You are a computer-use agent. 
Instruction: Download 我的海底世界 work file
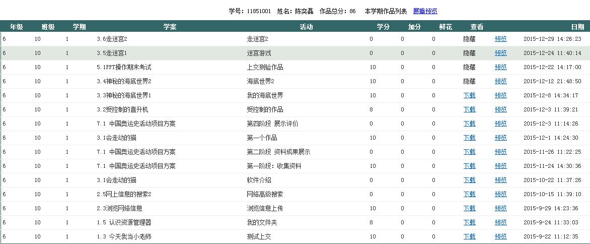coord(469,95)
